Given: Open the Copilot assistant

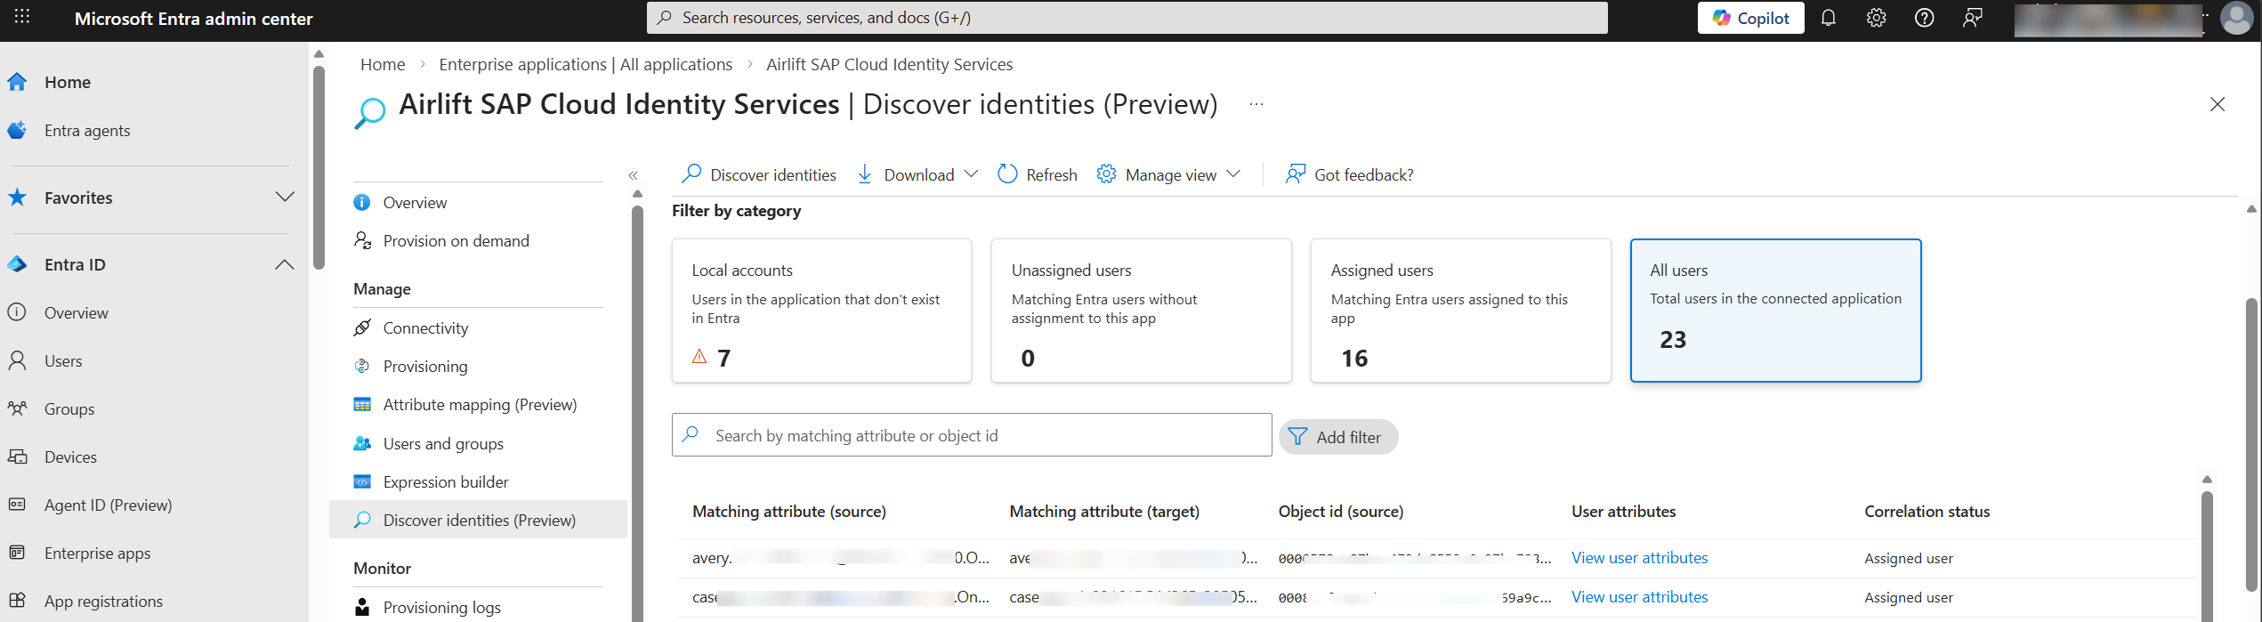Looking at the screenshot, I should pos(1750,18).
